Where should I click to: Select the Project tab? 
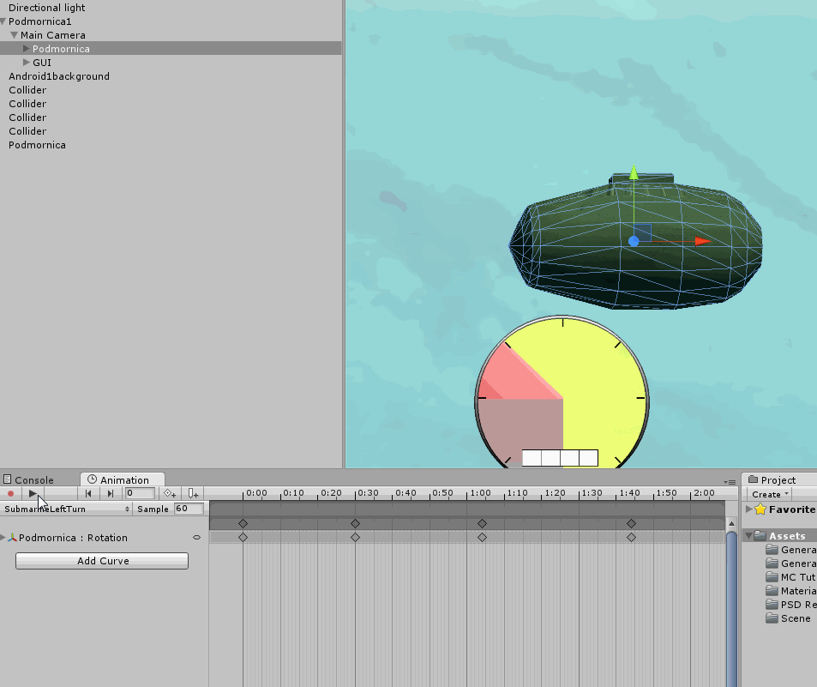[772, 480]
